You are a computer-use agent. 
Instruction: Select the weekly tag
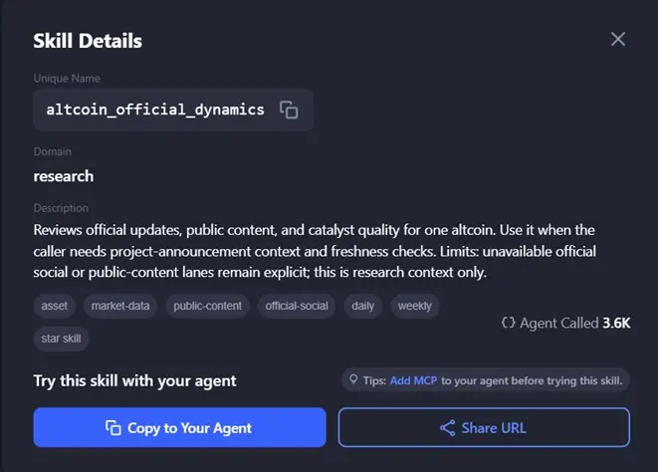point(414,306)
